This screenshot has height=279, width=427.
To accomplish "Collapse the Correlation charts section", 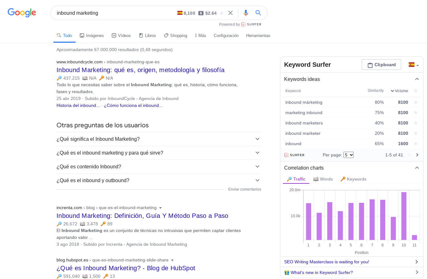I will coord(417,168).
